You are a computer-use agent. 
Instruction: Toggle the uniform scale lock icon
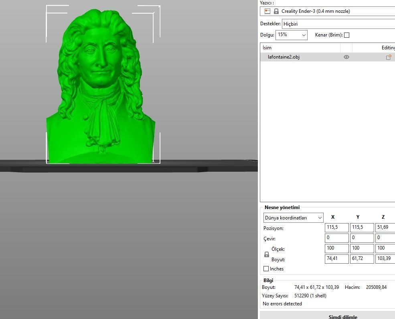click(267, 254)
